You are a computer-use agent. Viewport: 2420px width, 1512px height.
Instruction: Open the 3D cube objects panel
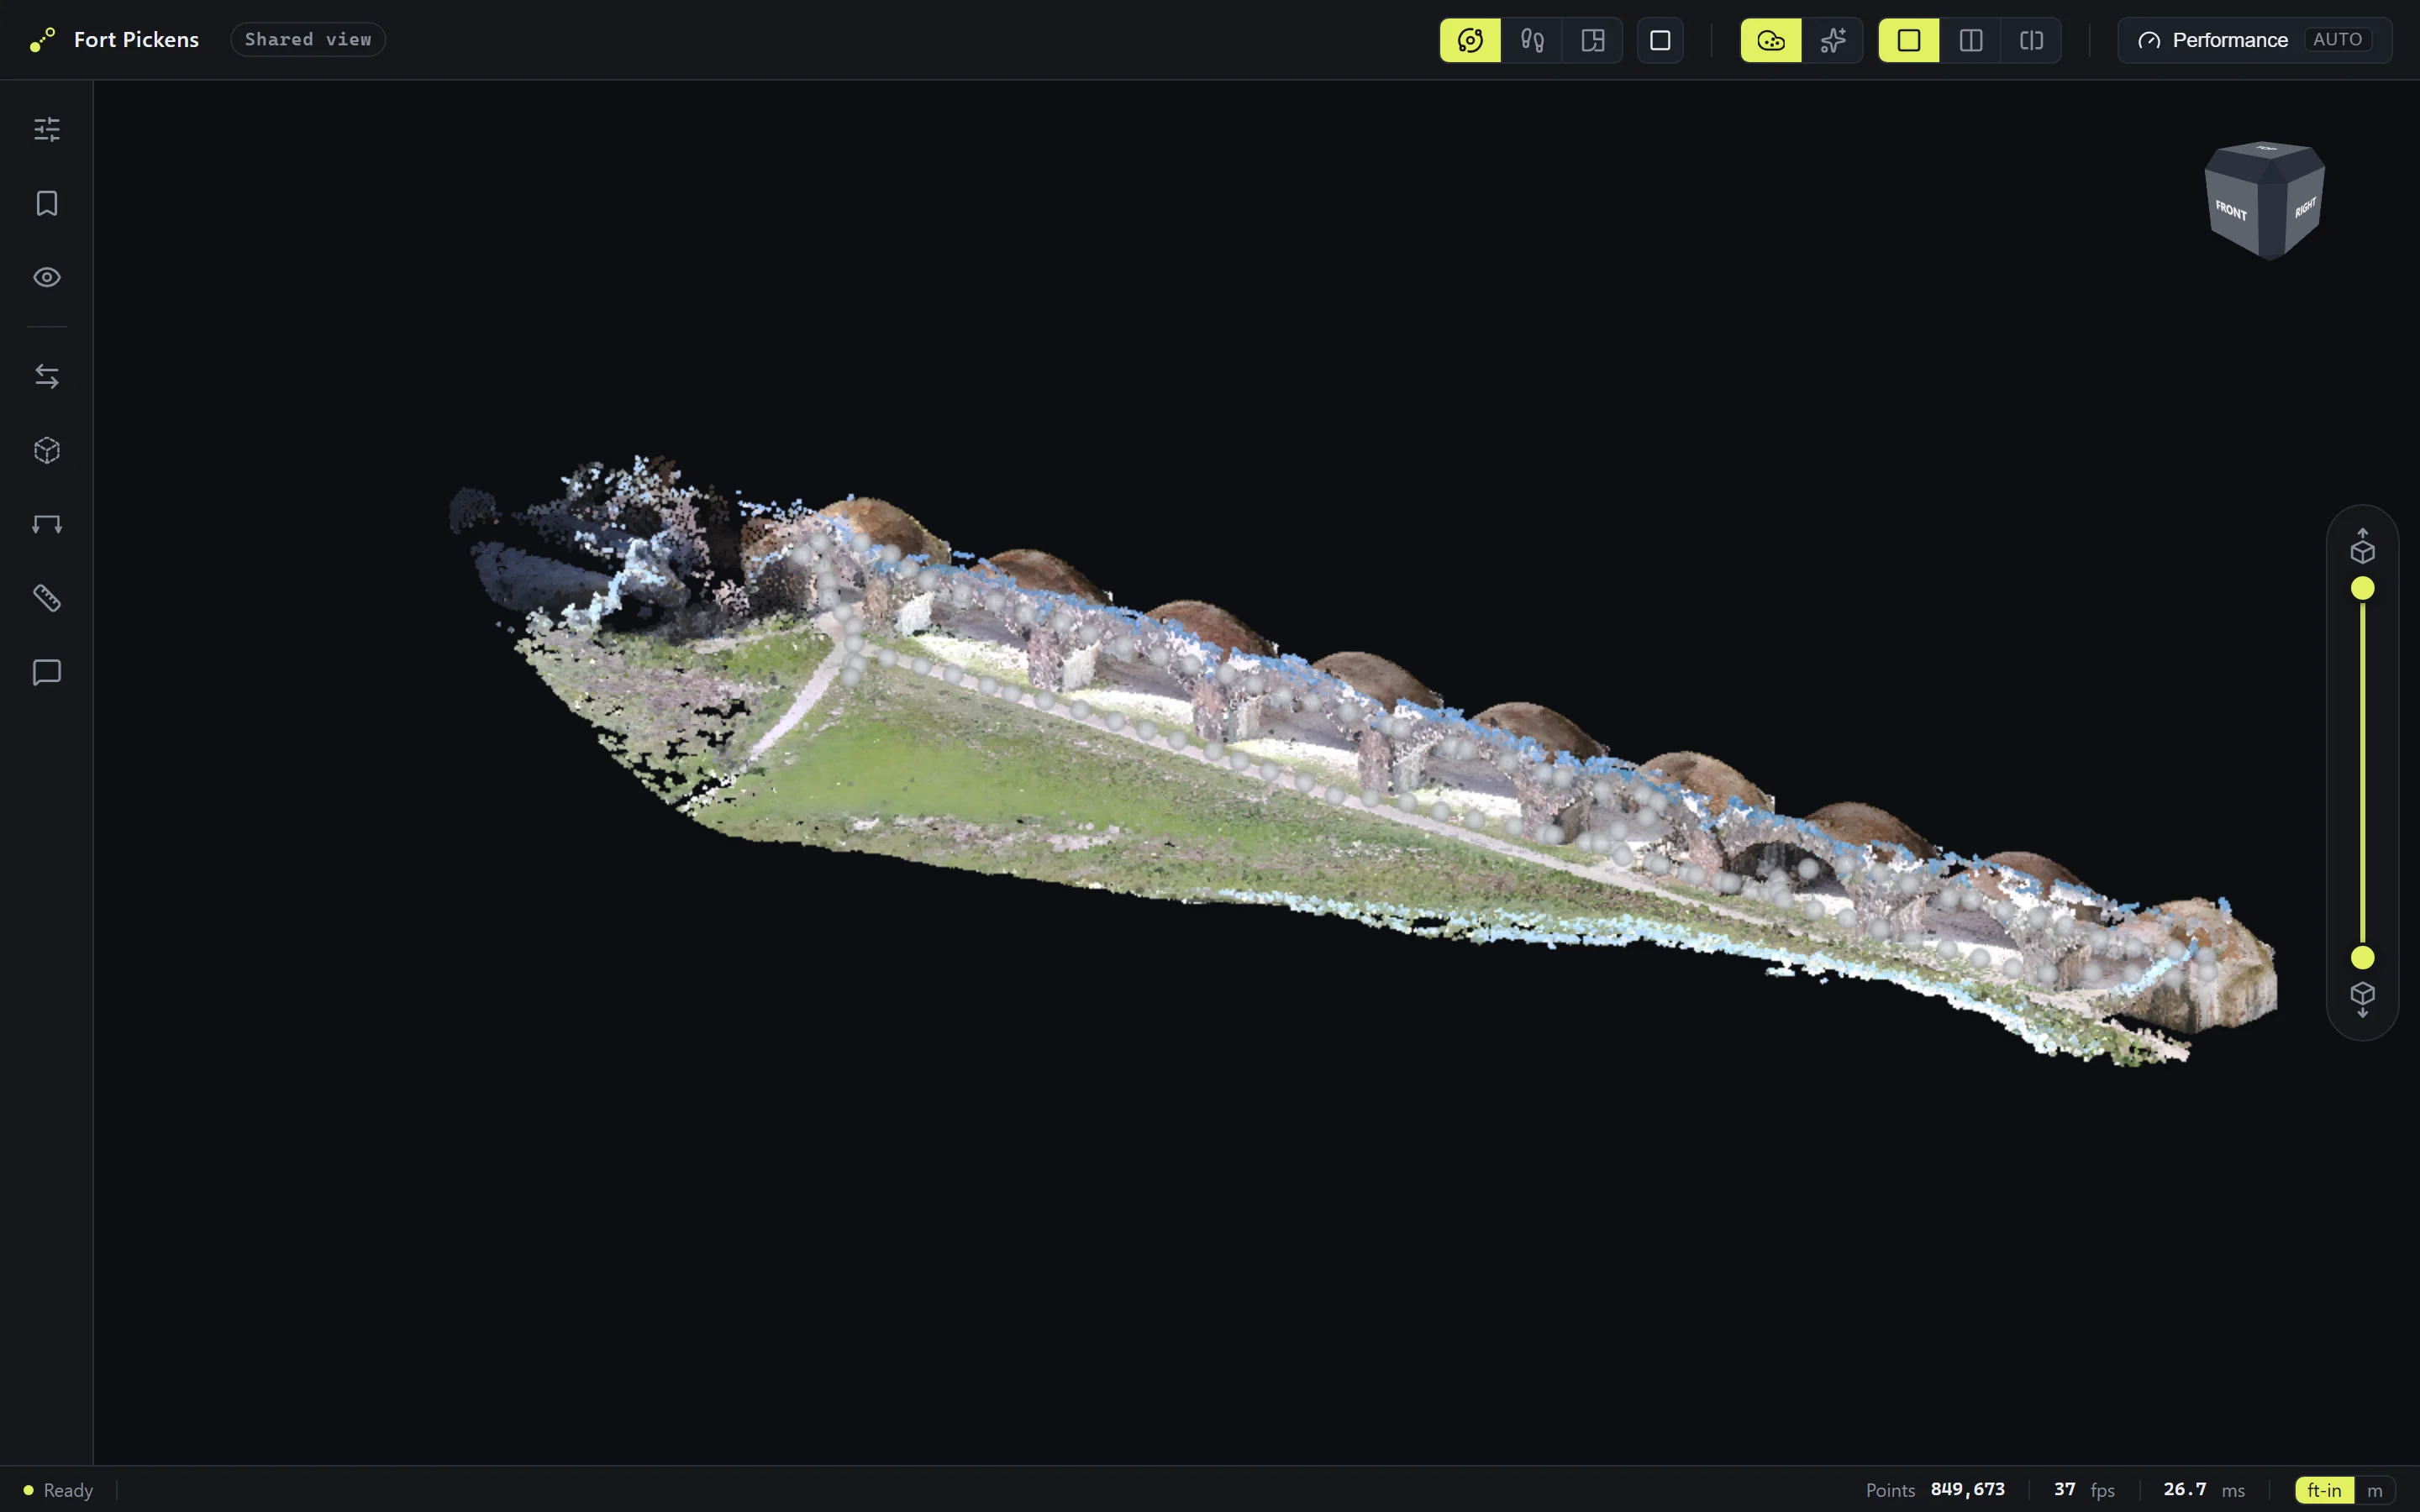pyautogui.click(x=47, y=450)
